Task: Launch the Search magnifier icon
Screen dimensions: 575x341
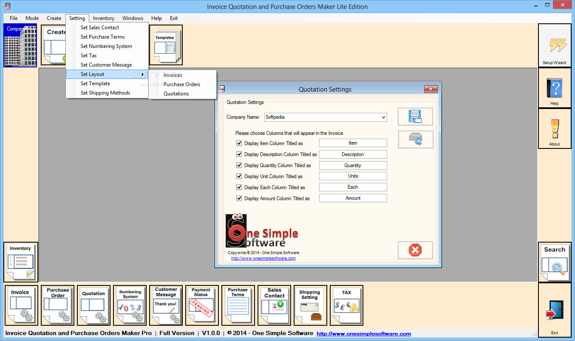Action: coord(555,262)
